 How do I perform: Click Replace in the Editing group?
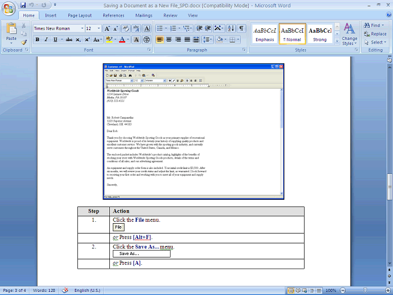pos(375,34)
